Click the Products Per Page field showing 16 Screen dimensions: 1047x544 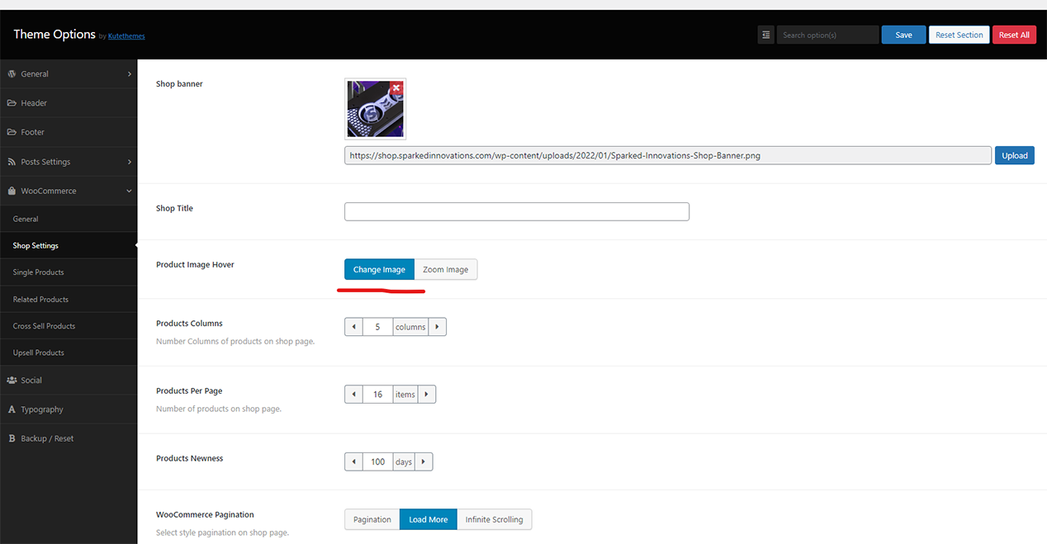[x=377, y=395]
